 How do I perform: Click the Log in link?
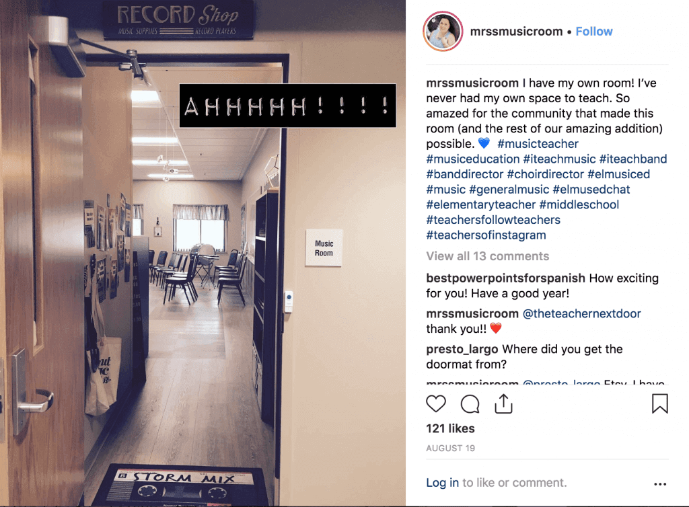pyautogui.click(x=443, y=482)
